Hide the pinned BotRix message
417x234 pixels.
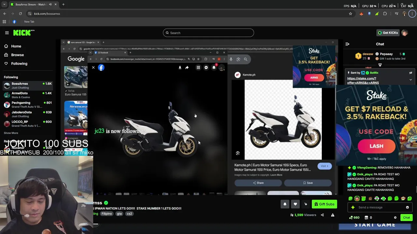(411, 73)
